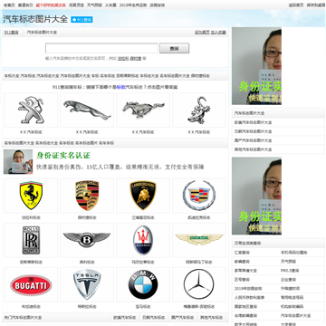The width and height of the screenshot is (326, 326).
Task: Click the 阿斯顿马丁标志 caption text
Action: (199, 262)
